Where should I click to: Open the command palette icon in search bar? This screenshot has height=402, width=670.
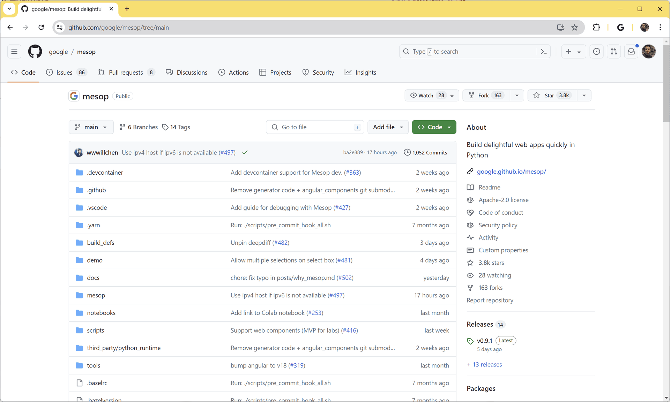point(543,52)
